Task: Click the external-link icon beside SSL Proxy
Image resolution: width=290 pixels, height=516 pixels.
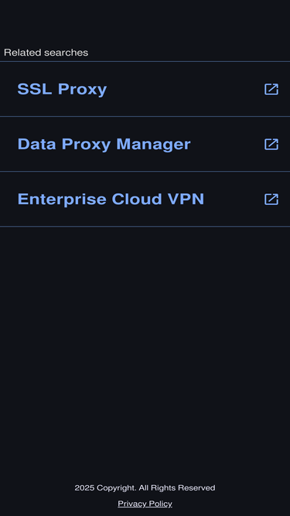Action: [271, 89]
